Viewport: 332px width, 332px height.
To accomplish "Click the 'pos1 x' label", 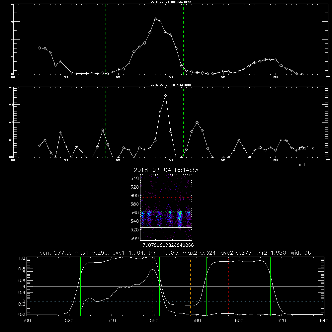I will tap(306, 148).
